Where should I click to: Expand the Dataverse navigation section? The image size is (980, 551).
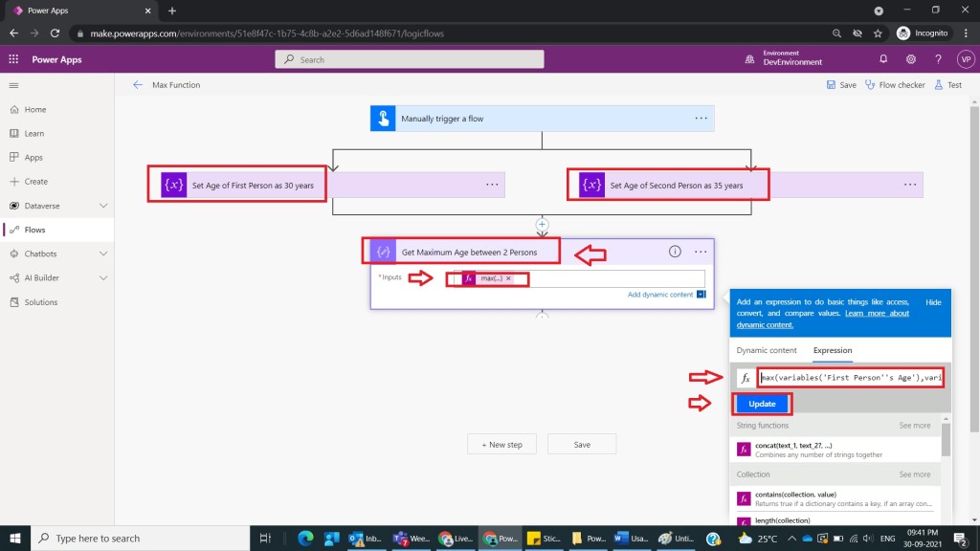coord(103,206)
